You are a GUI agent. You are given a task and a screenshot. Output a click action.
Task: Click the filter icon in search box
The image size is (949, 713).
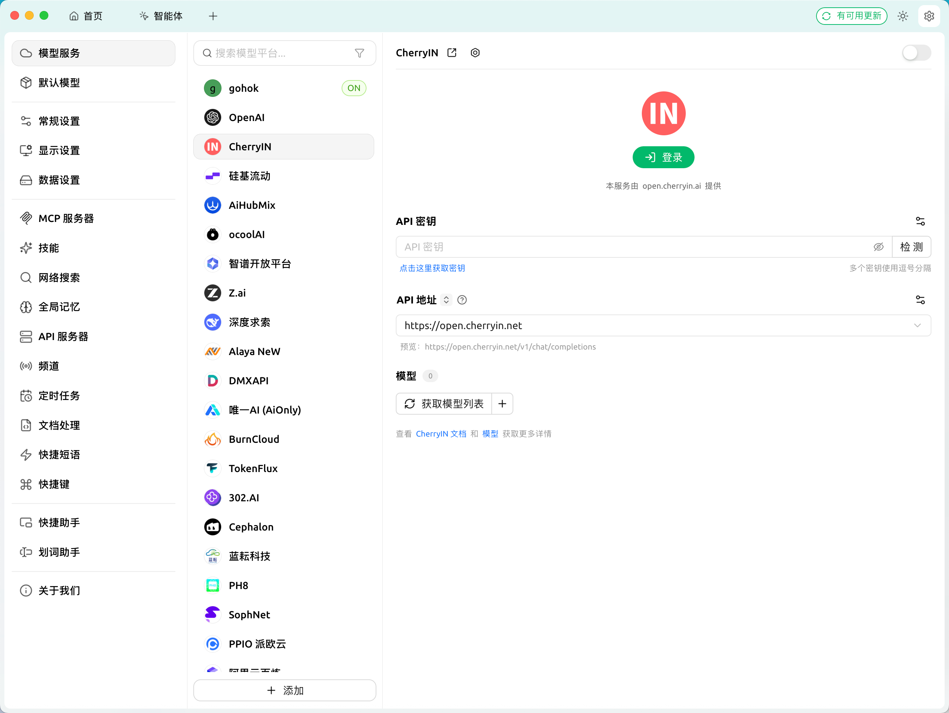click(360, 53)
